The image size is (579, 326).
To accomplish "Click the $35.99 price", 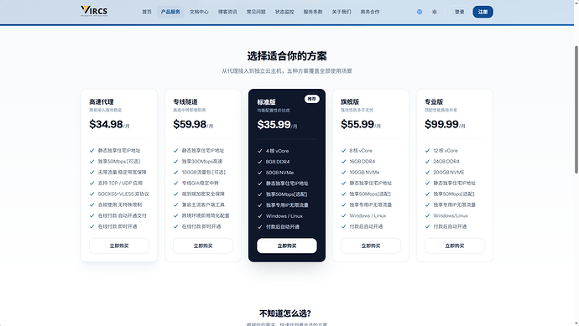I will [x=274, y=125].
